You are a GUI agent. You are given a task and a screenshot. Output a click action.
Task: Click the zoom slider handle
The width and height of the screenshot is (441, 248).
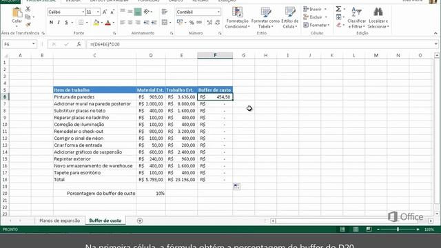coord(398,229)
